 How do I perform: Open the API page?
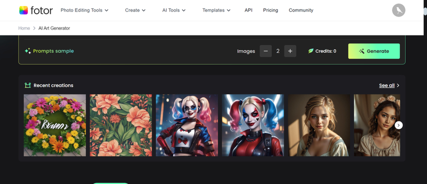248,10
